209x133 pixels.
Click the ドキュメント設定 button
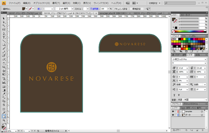(121, 9)
